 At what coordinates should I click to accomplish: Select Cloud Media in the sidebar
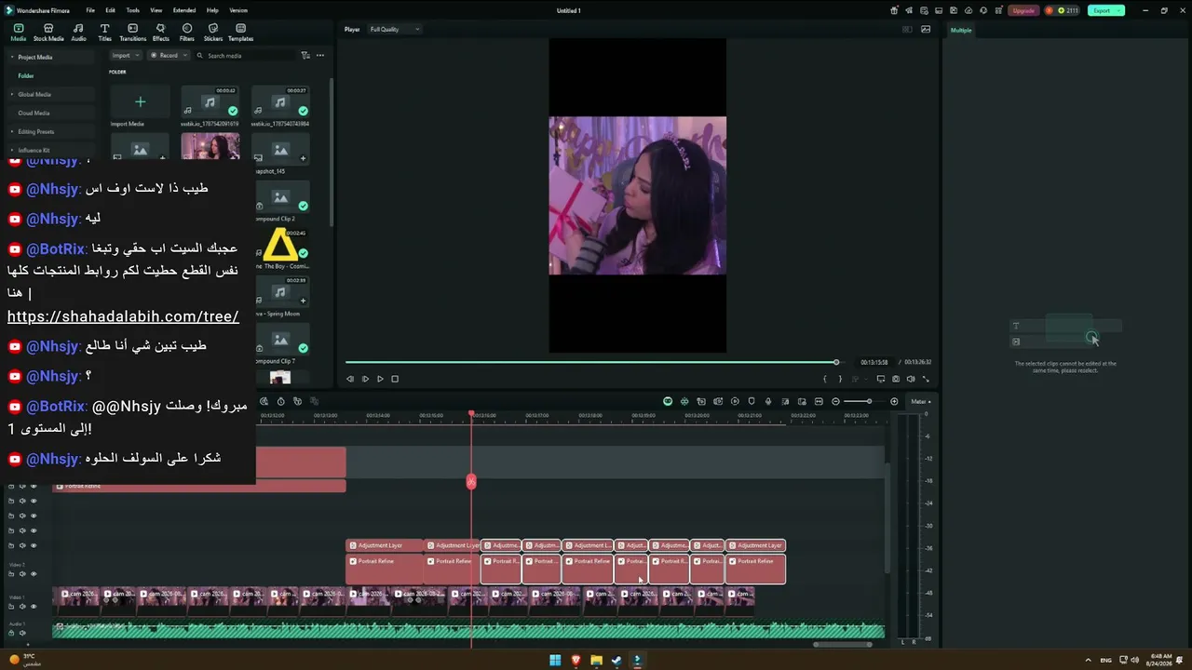tap(34, 114)
